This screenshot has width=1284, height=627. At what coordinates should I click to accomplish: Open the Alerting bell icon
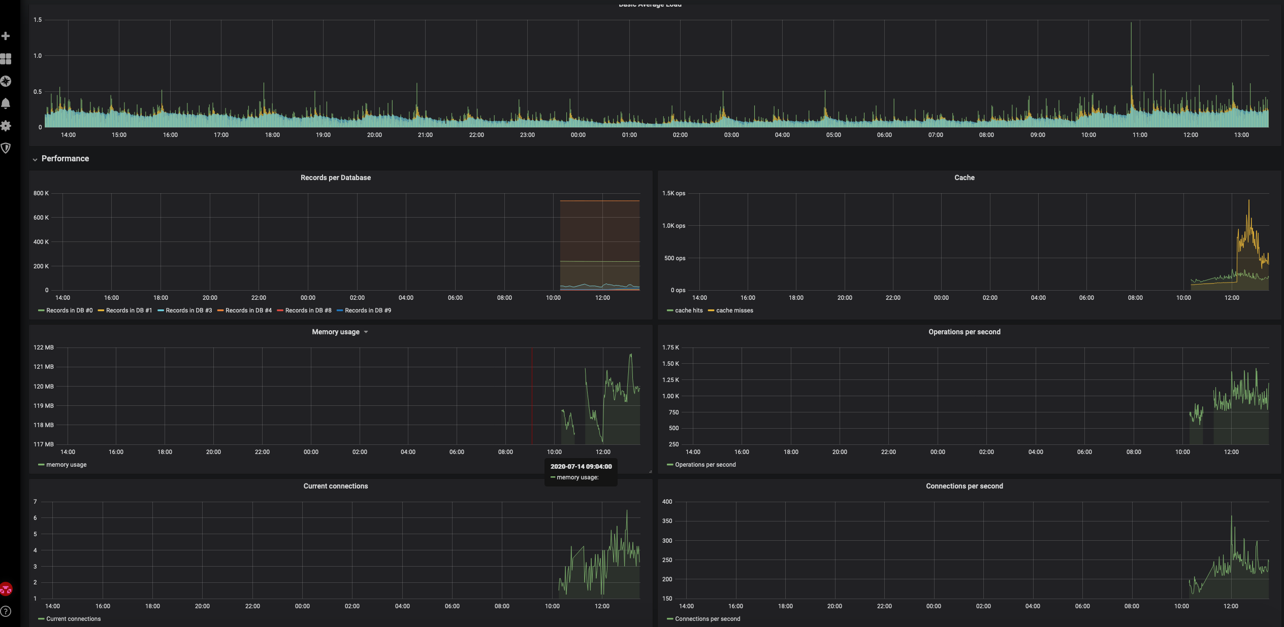[6, 103]
